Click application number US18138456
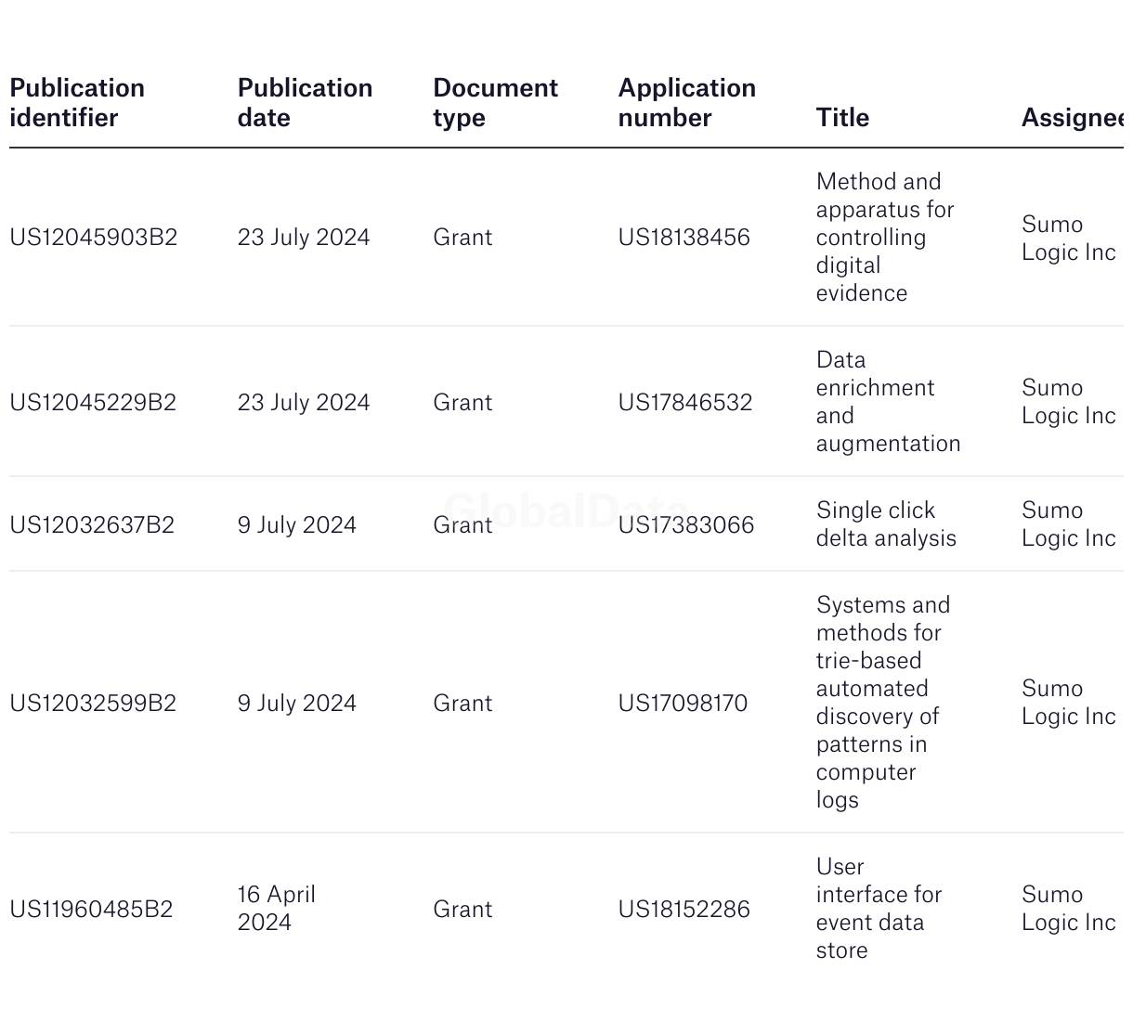 [684, 238]
